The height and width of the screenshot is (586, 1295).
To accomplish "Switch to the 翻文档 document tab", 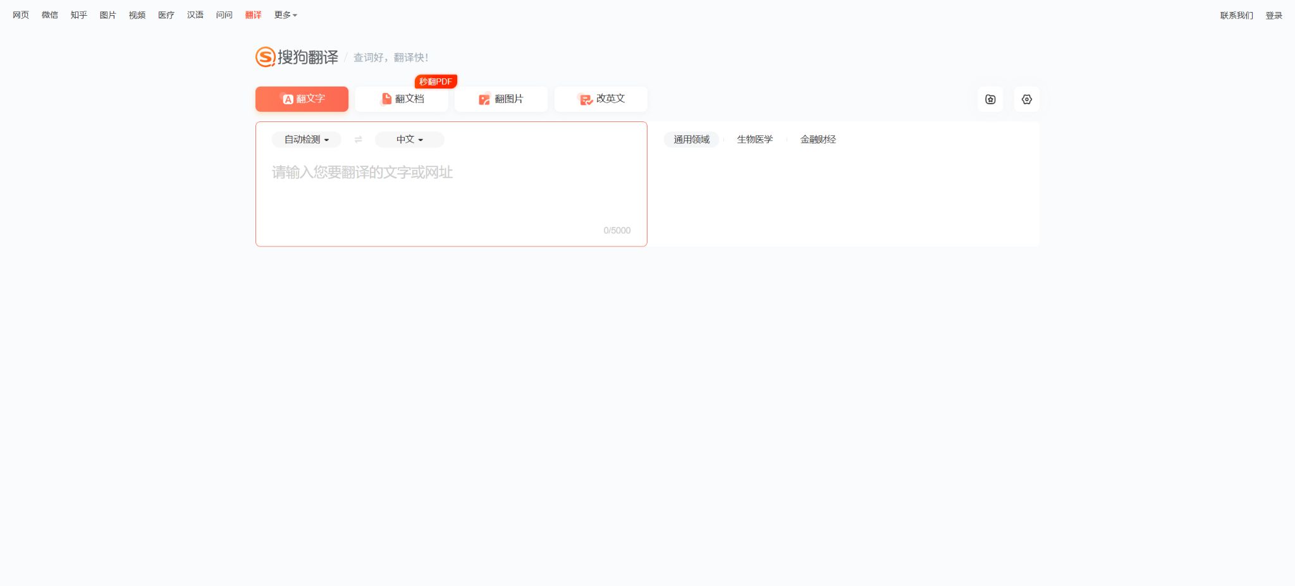I will (x=402, y=99).
